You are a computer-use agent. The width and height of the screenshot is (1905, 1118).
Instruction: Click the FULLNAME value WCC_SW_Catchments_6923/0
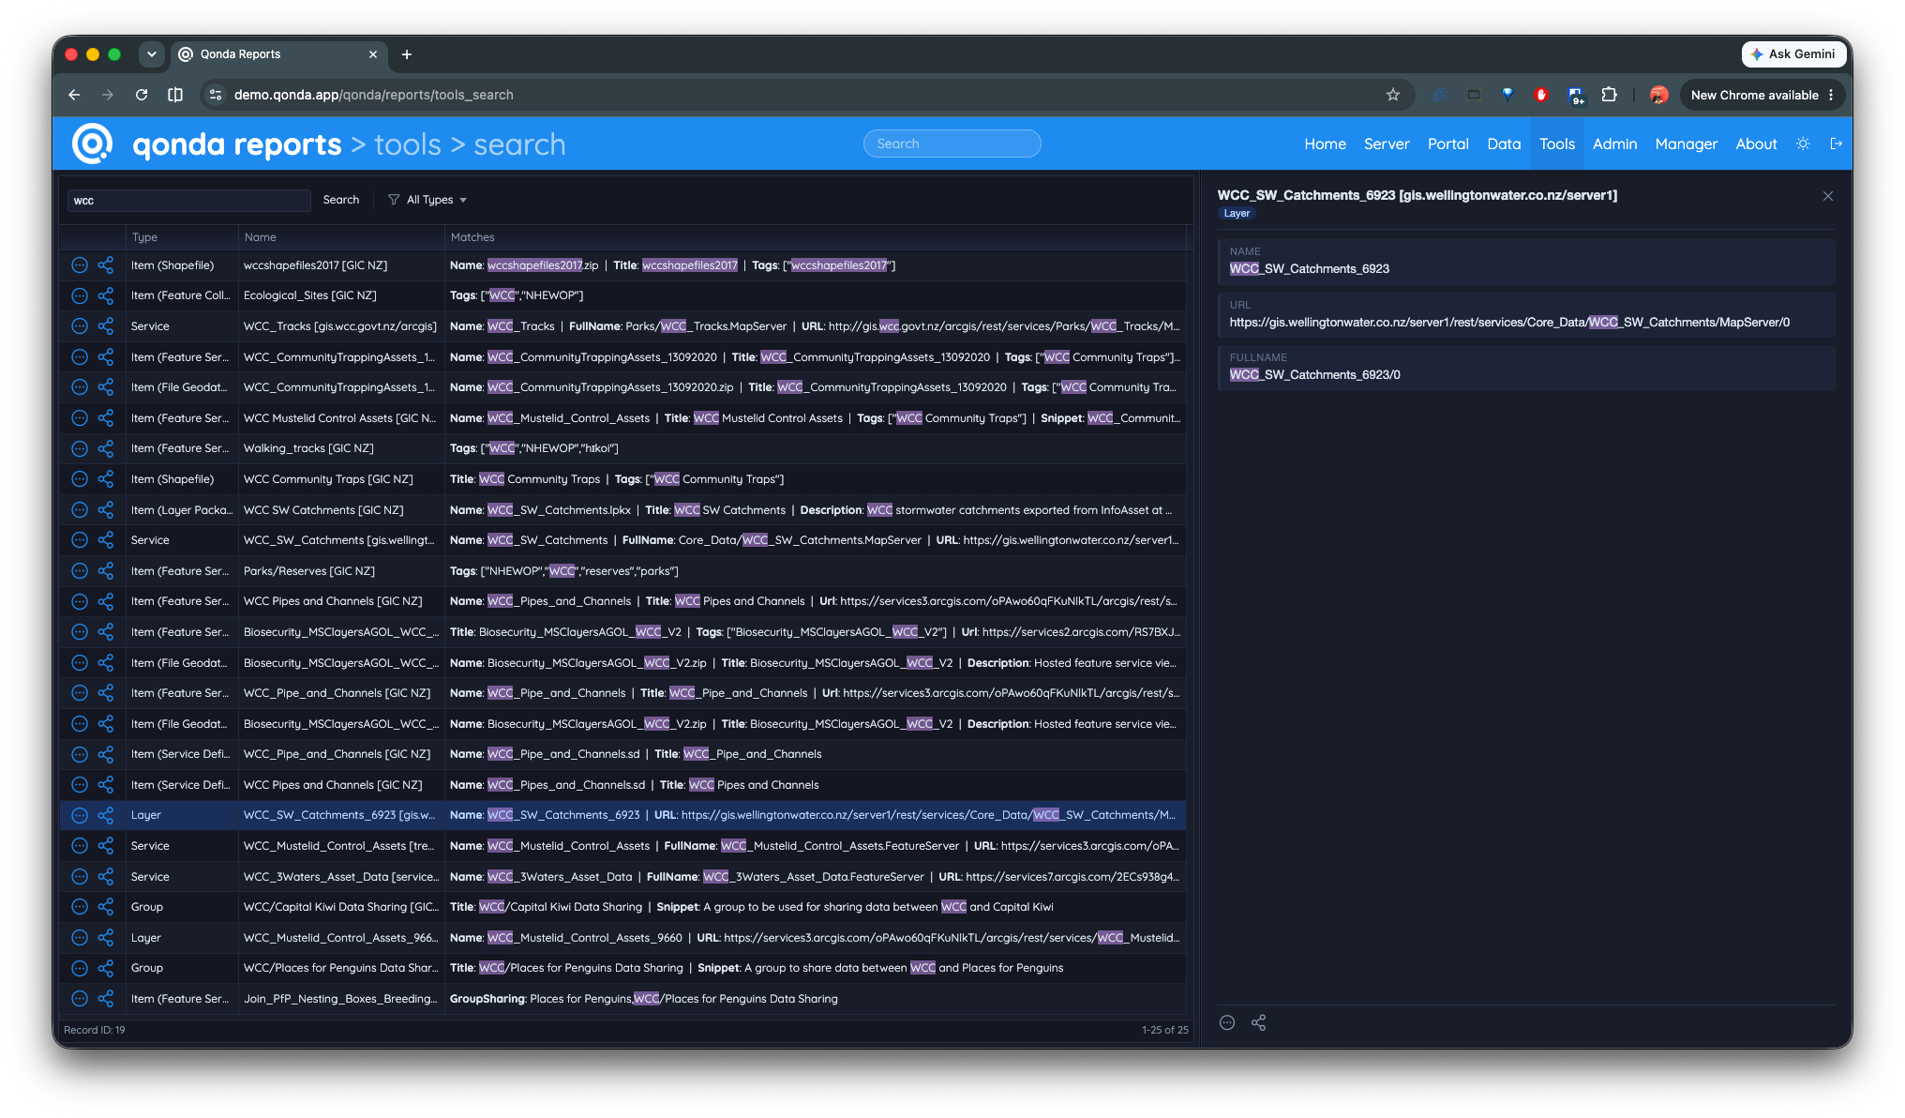pos(1315,375)
